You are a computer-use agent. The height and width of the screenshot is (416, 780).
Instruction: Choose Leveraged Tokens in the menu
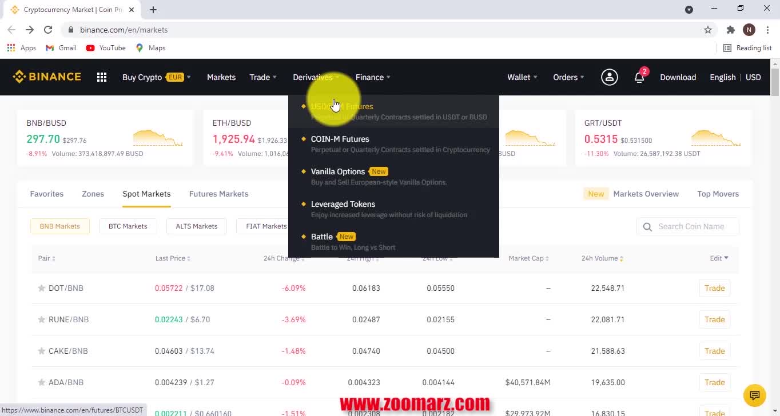pyautogui.click(x=393, y=209)
